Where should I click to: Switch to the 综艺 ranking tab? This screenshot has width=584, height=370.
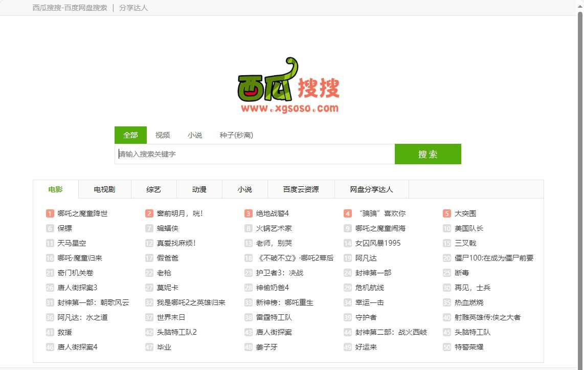coord(153,189)
